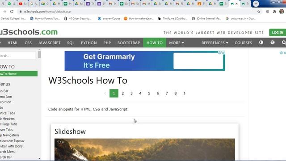Open the Timify.me Dashboard bookmark
The width and height of the screenshot is (286, 161).
172,19
